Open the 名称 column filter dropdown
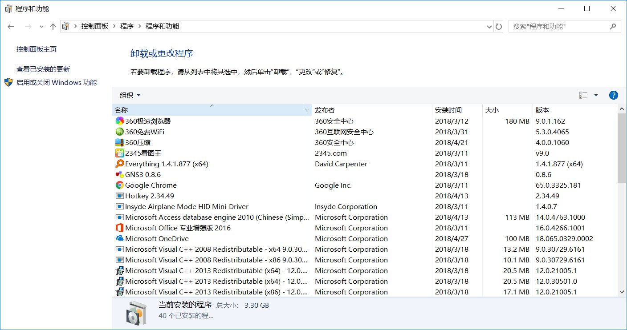The height and width of the screenshot is (330, 627). coord(307,110)
